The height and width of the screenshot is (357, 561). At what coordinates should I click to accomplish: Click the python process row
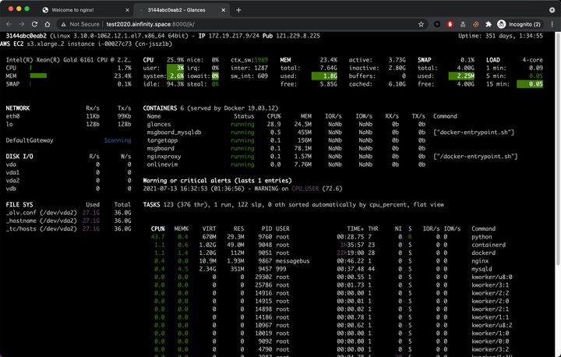coord(322,237)
